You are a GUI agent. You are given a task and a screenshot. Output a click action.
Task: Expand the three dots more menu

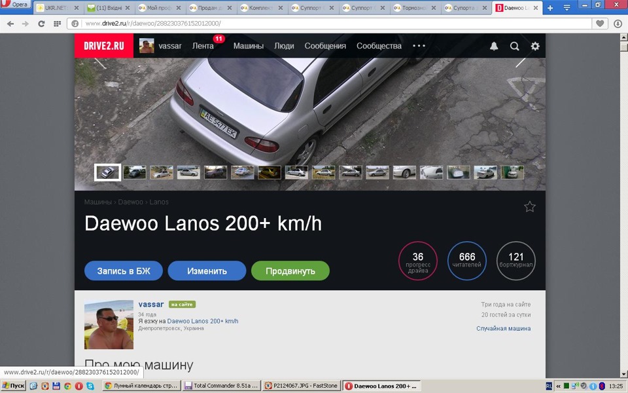[419, 46]
